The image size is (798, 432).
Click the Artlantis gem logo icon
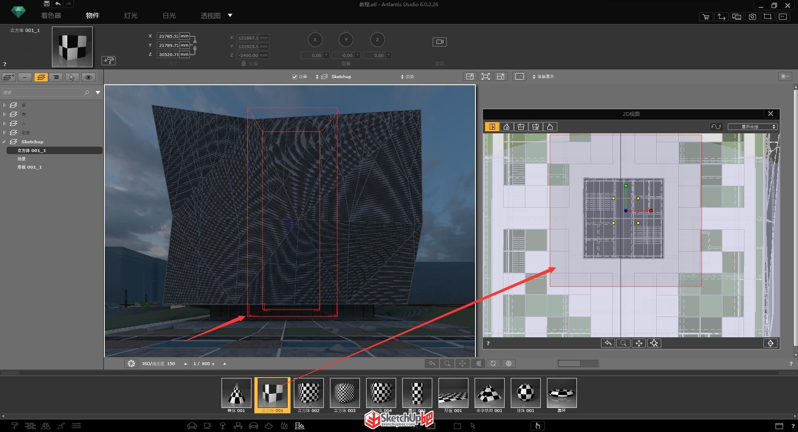coord(18,12)
